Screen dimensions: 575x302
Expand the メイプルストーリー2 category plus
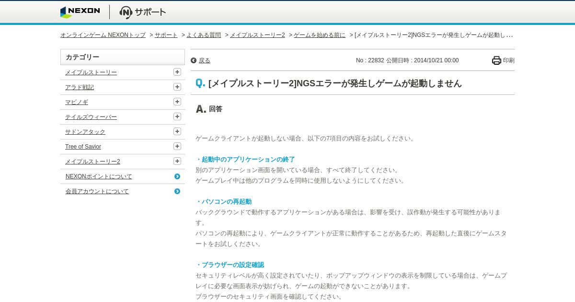(x=177, y=161)
